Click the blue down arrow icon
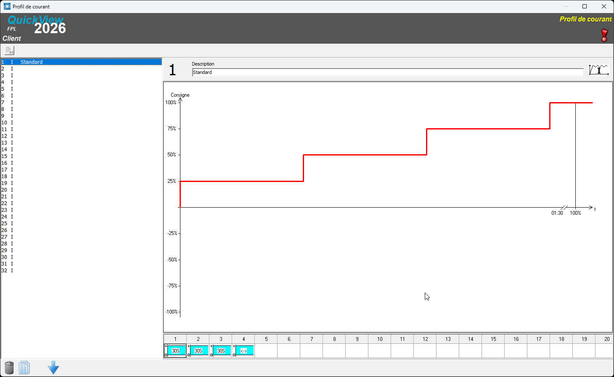The height and width of the screenshot is (377, 614). 53,368
